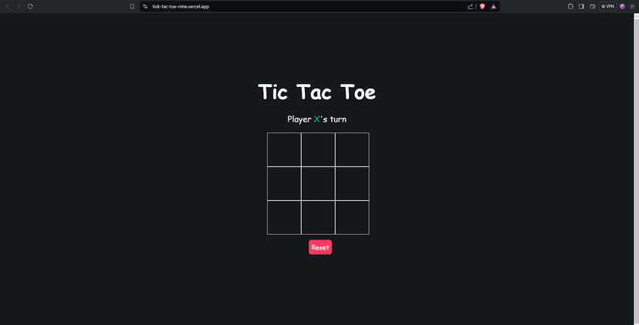
Task: Click the browser forward arrow
Action: [19, 6]
